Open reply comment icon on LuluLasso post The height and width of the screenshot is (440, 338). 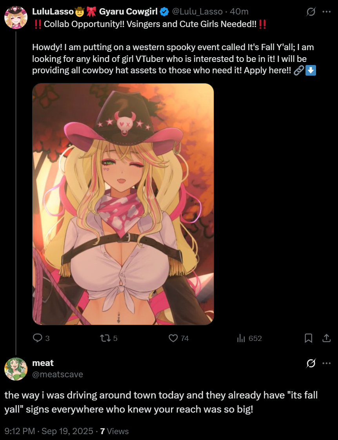click(37, 338)
